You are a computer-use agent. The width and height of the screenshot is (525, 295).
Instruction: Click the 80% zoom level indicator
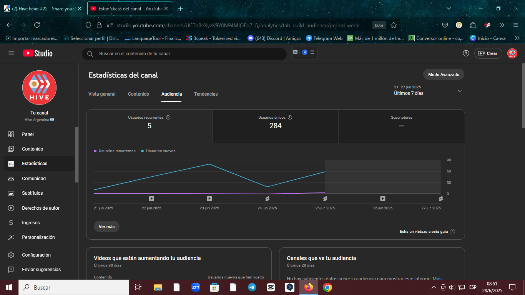point(379,25)
